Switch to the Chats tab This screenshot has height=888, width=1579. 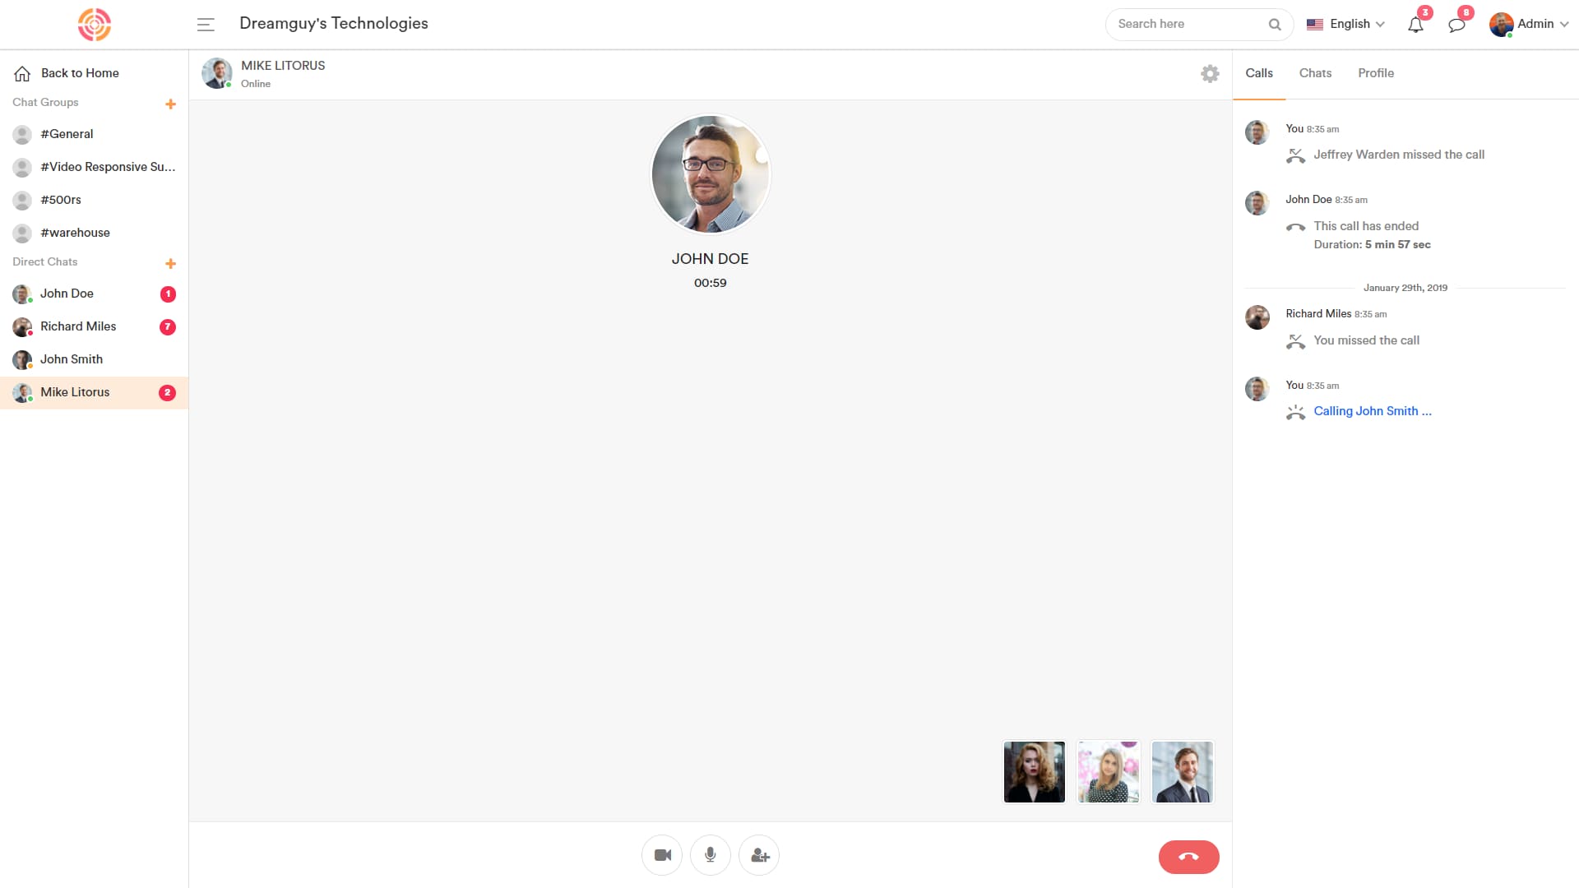1315,73
